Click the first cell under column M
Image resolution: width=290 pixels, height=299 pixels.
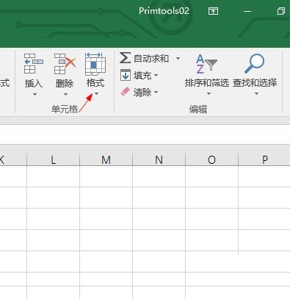coord(106,176)
